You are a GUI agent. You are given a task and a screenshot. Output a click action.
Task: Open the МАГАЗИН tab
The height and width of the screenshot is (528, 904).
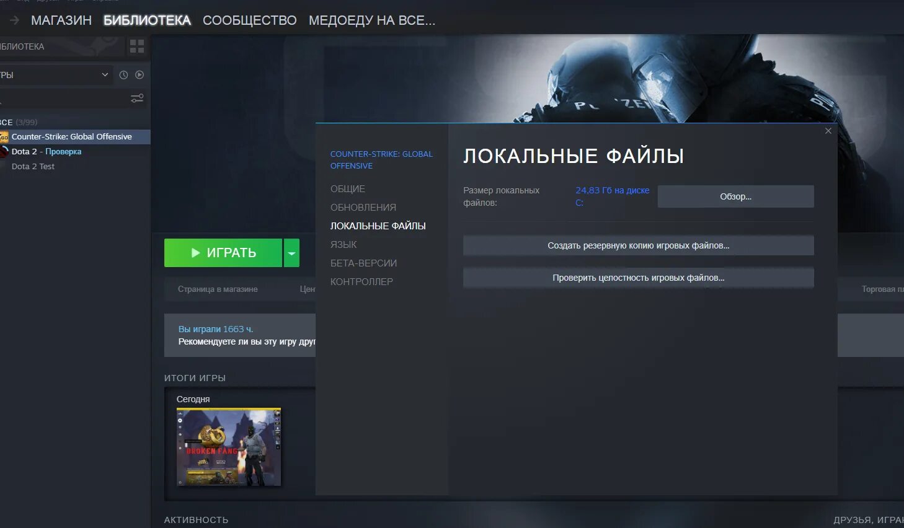point(61,20)
